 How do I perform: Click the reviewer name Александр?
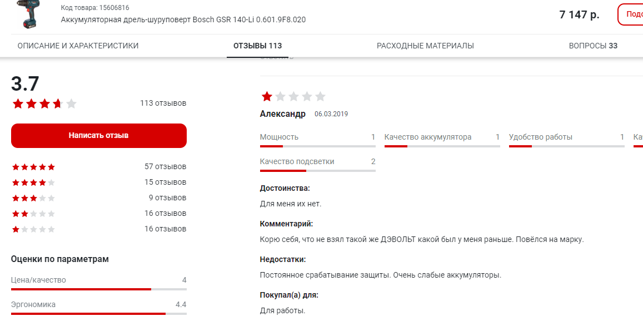pyautogui.click(x=282, y=114)
